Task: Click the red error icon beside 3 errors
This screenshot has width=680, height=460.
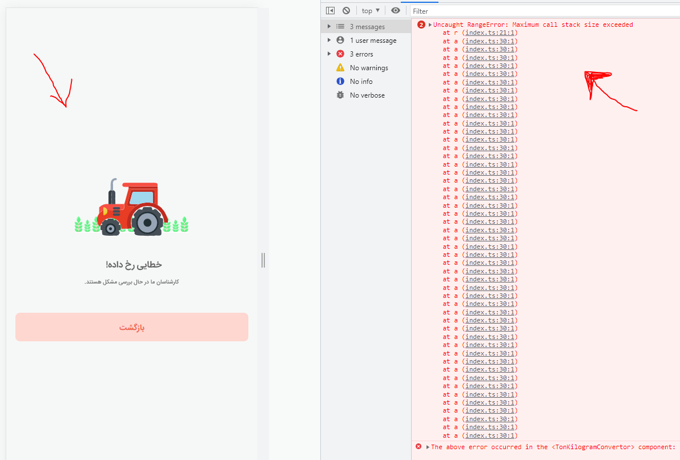Action: 341,54
